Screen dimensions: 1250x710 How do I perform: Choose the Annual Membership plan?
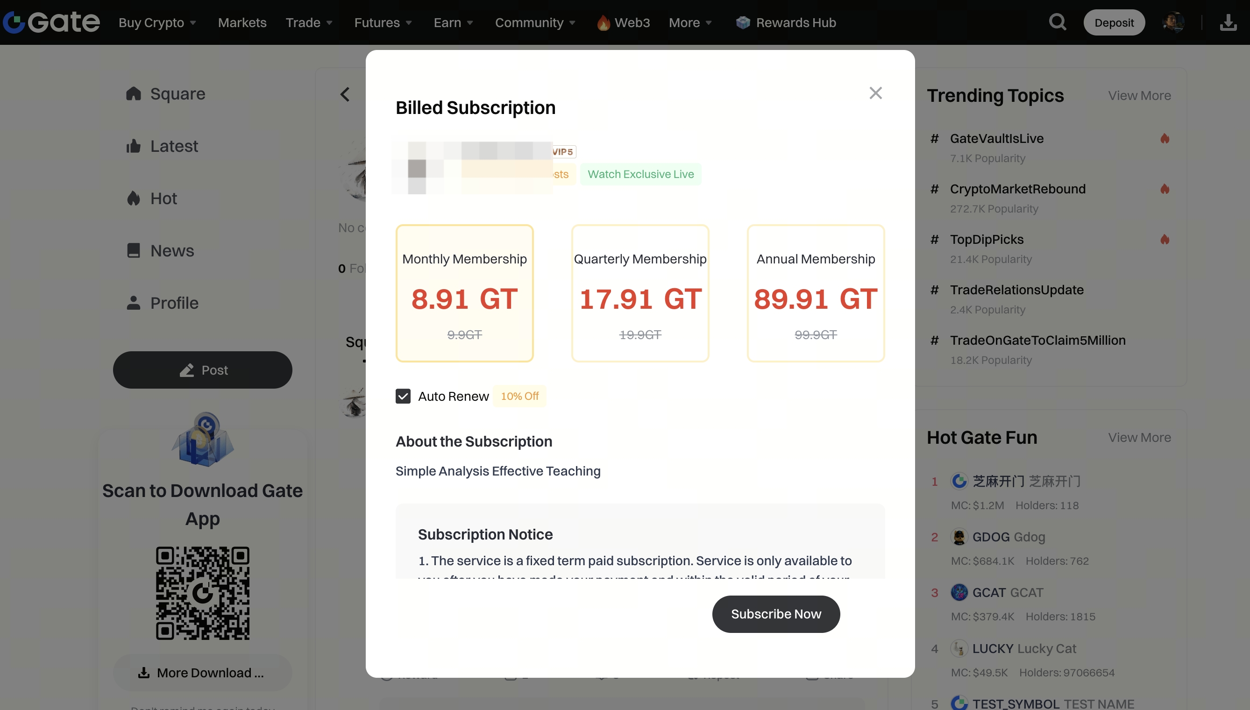(816, 293)
